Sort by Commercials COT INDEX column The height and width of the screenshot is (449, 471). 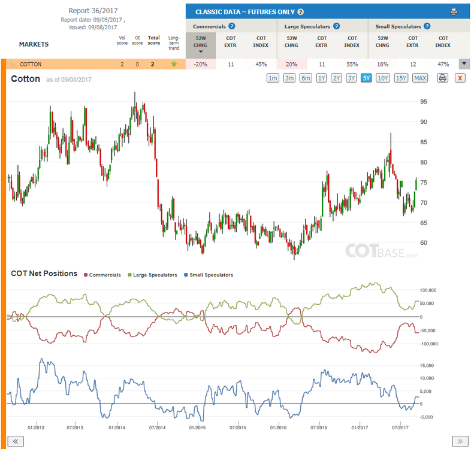click(261, 42)
